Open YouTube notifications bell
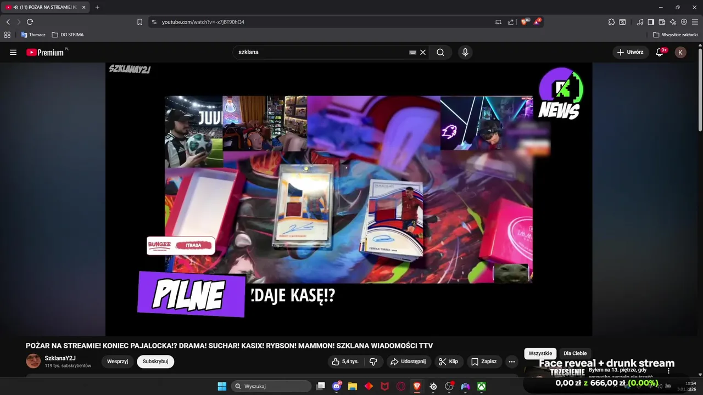Screen dimensions: 703x395 coord(660,52)
